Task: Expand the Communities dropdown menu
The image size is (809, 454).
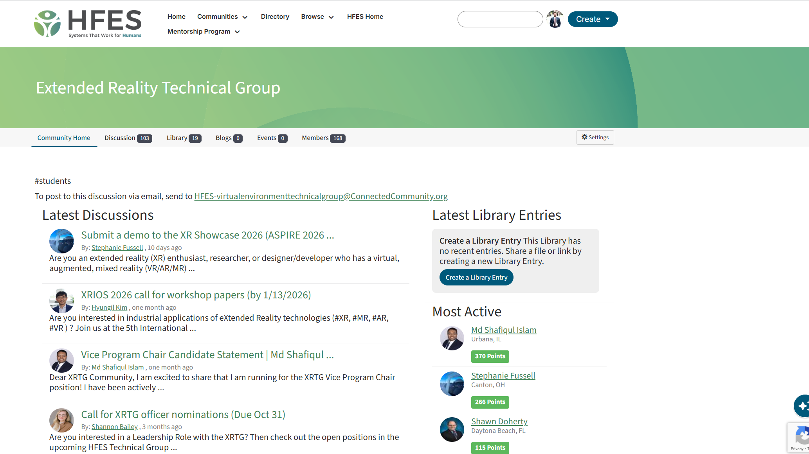Action: click(222, 17)
